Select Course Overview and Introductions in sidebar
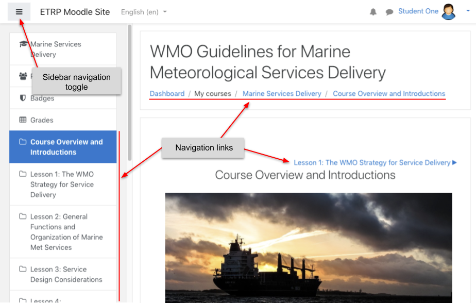The width and height of the screenshot is (476, 303). coord(63,147)
